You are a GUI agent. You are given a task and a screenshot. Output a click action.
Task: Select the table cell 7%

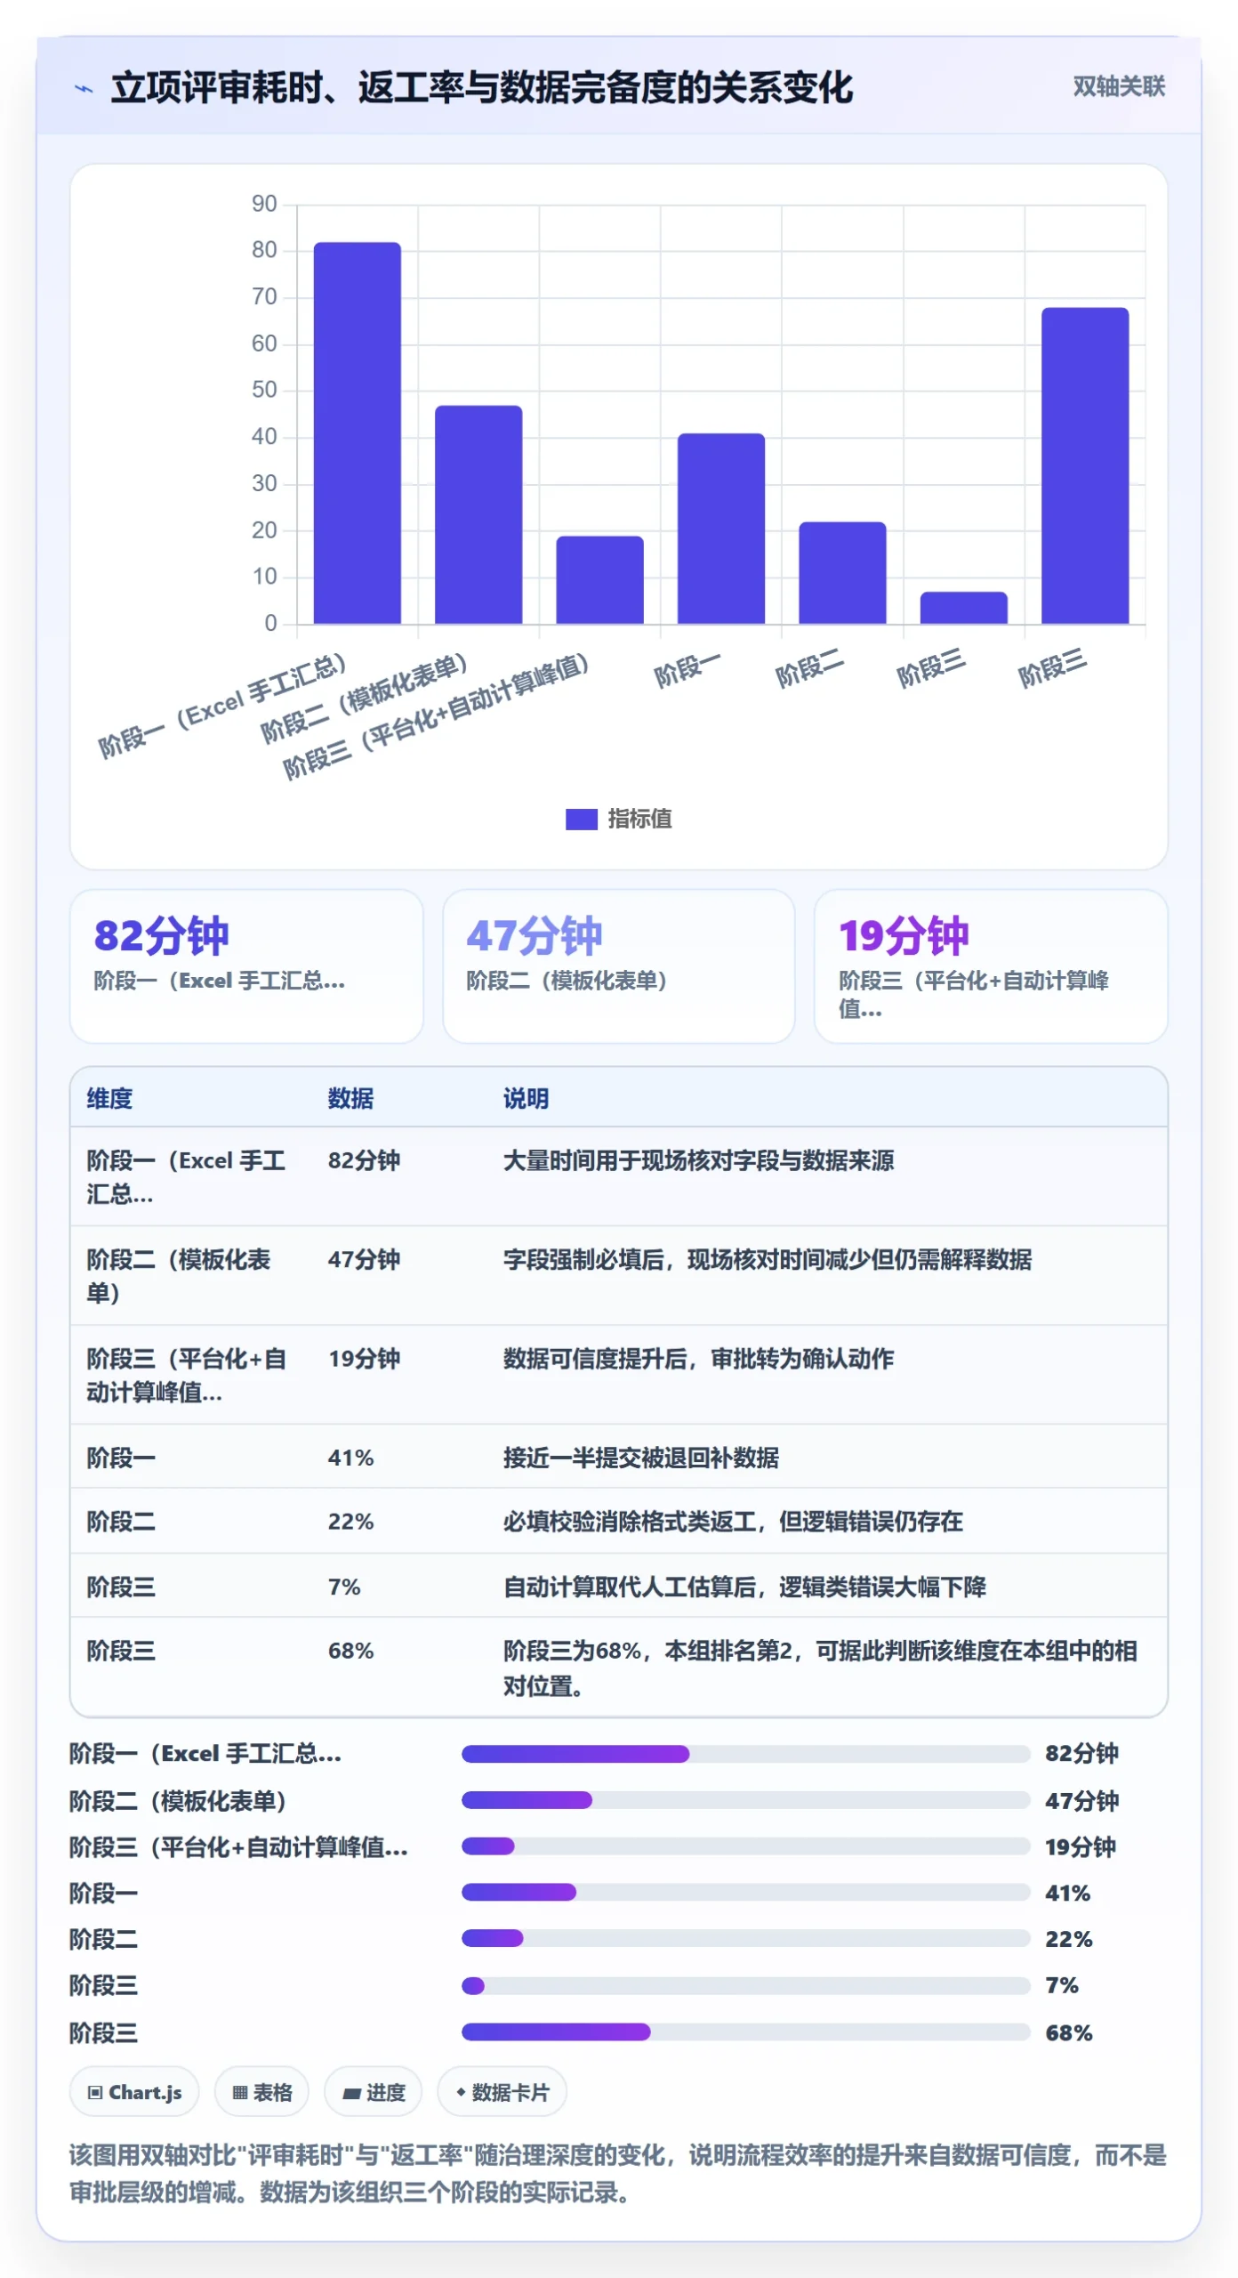(x=343, y=1587)
